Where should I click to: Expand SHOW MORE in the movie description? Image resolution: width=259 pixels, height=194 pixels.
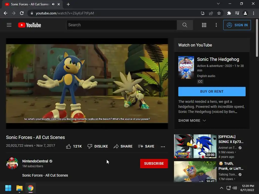pos(192,120)
